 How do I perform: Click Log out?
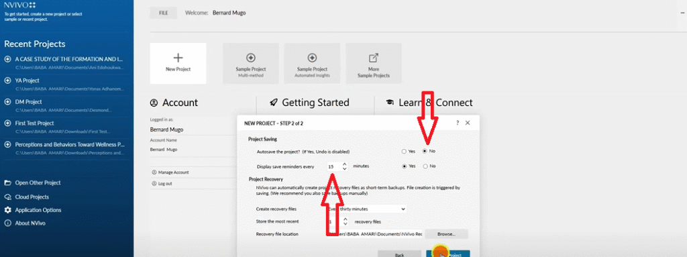(x=165, y=183)
